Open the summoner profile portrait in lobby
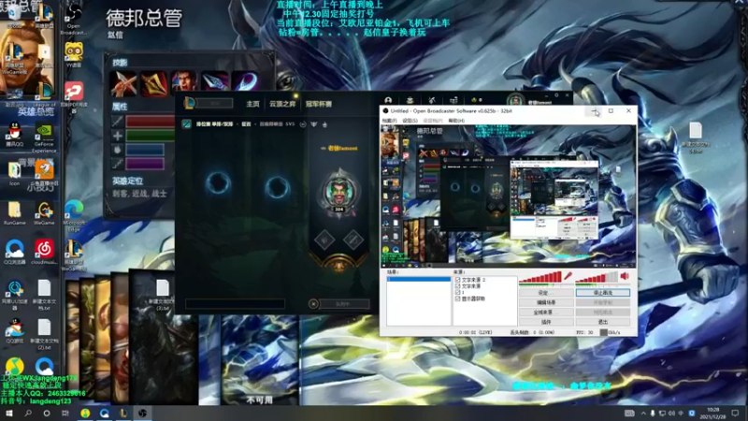Image resolution: width=748 pixels, height=421 pixels. click(339, 192)
